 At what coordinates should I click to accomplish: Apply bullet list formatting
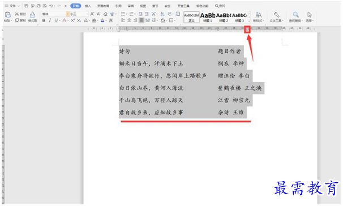[123, 14]
